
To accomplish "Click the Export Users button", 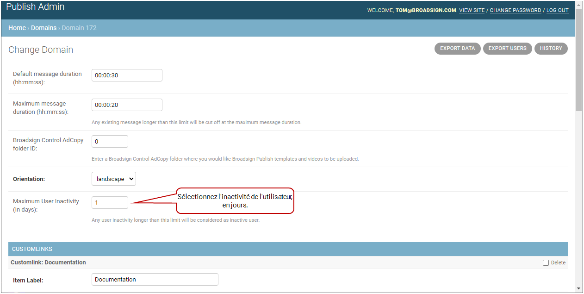I will [507, 48].
